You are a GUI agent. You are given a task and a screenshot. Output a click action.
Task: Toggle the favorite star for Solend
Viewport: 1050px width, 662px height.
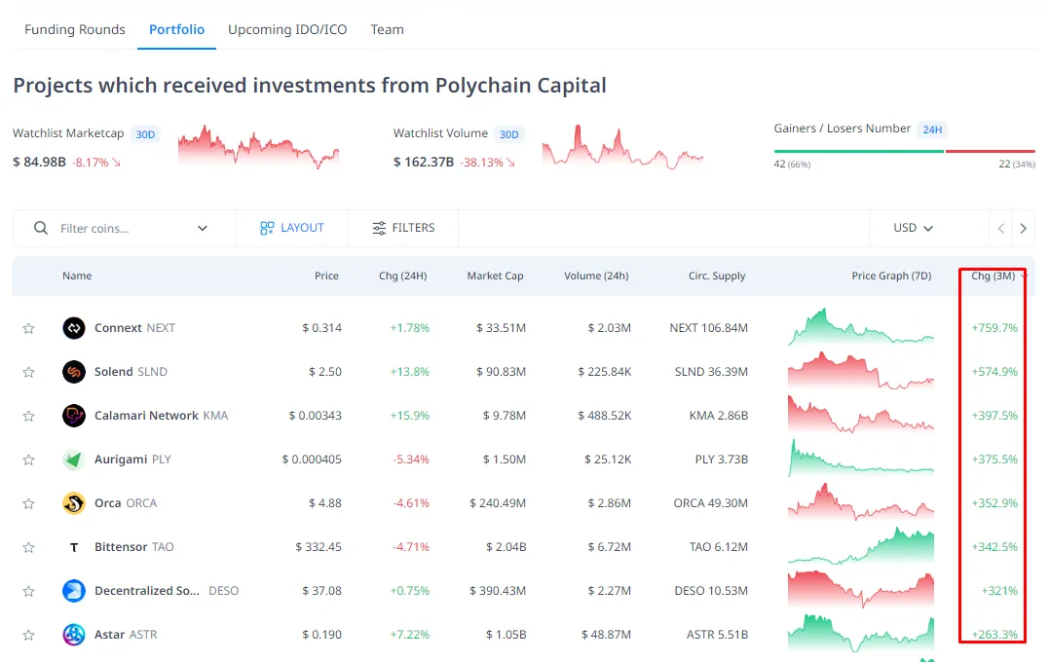pyautogui.click(x=28, y=372)
